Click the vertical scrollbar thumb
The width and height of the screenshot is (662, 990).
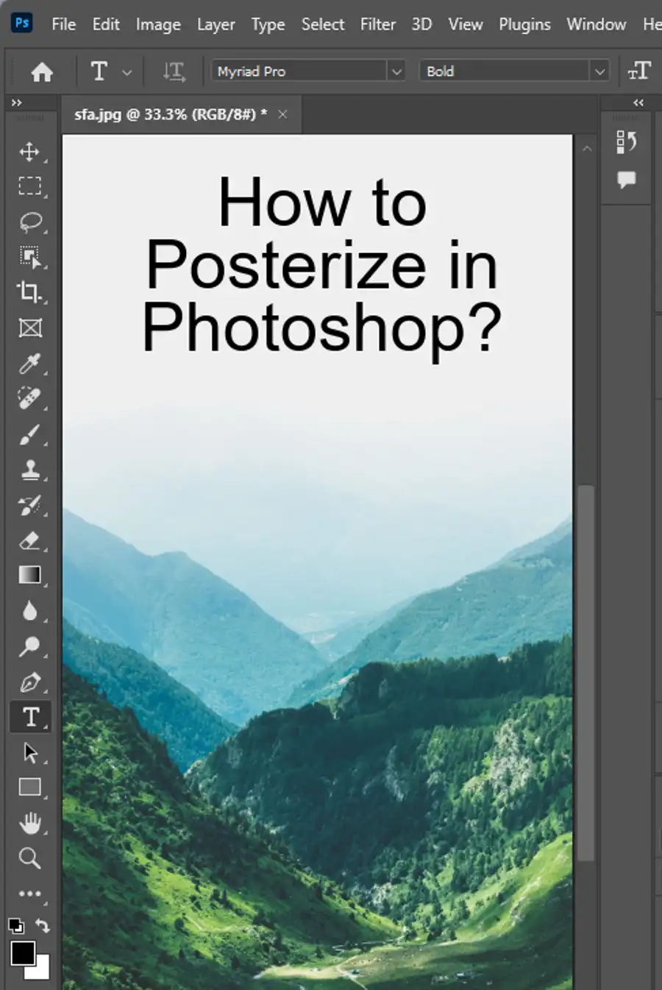[x=586, y=673]
